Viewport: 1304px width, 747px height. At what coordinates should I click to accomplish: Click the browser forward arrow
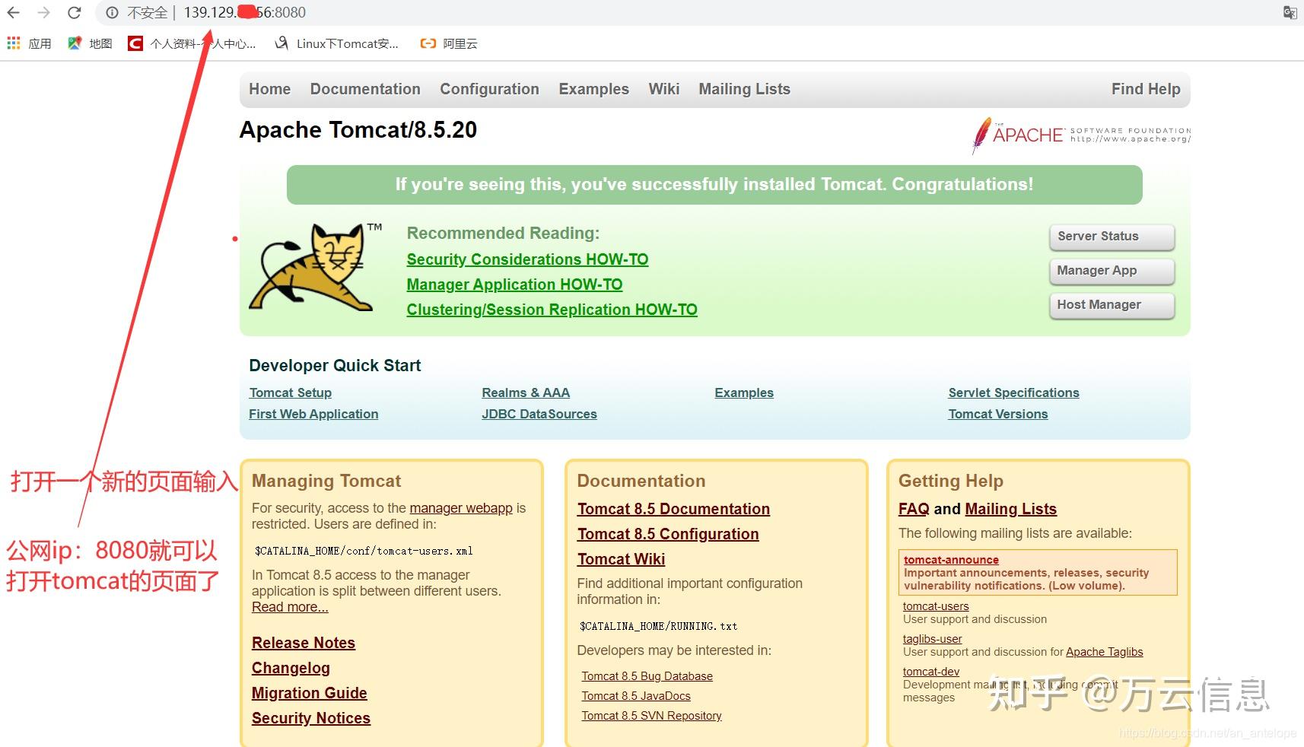pyautogui.click(x=44, y=12)
